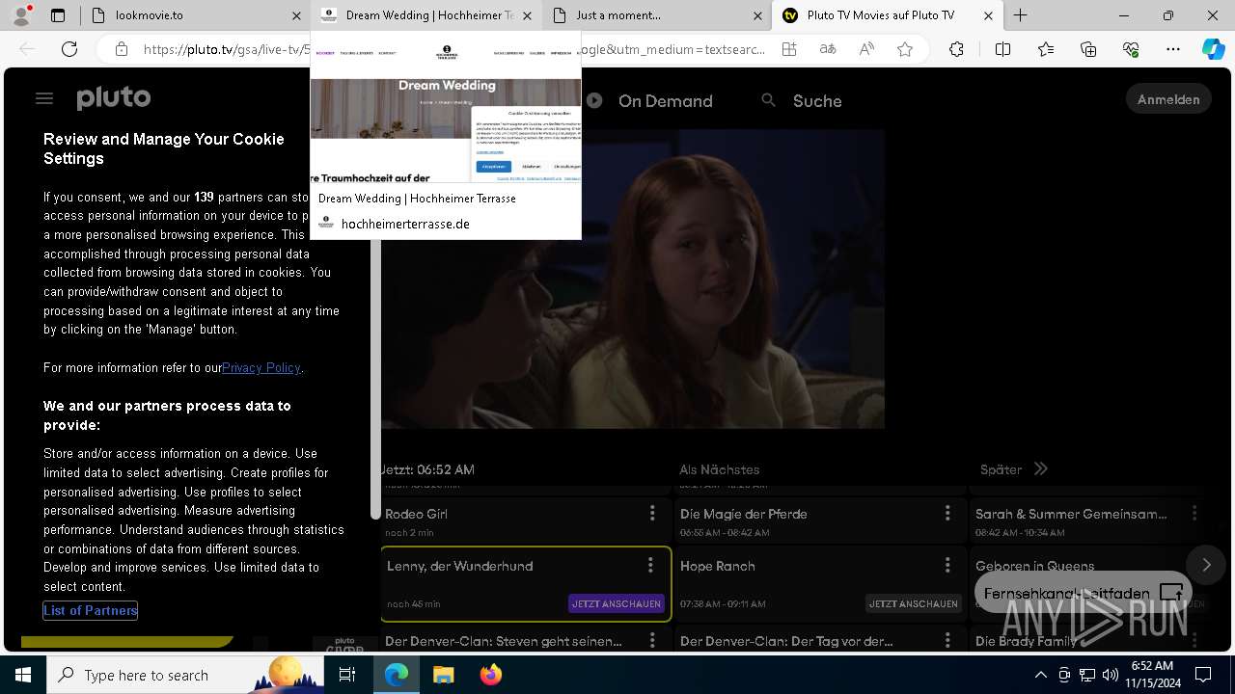The height and width of the screenshot is (694, 1235).
Task: Toggle Read aloud in address bar
Action: [x=866, y=49]
